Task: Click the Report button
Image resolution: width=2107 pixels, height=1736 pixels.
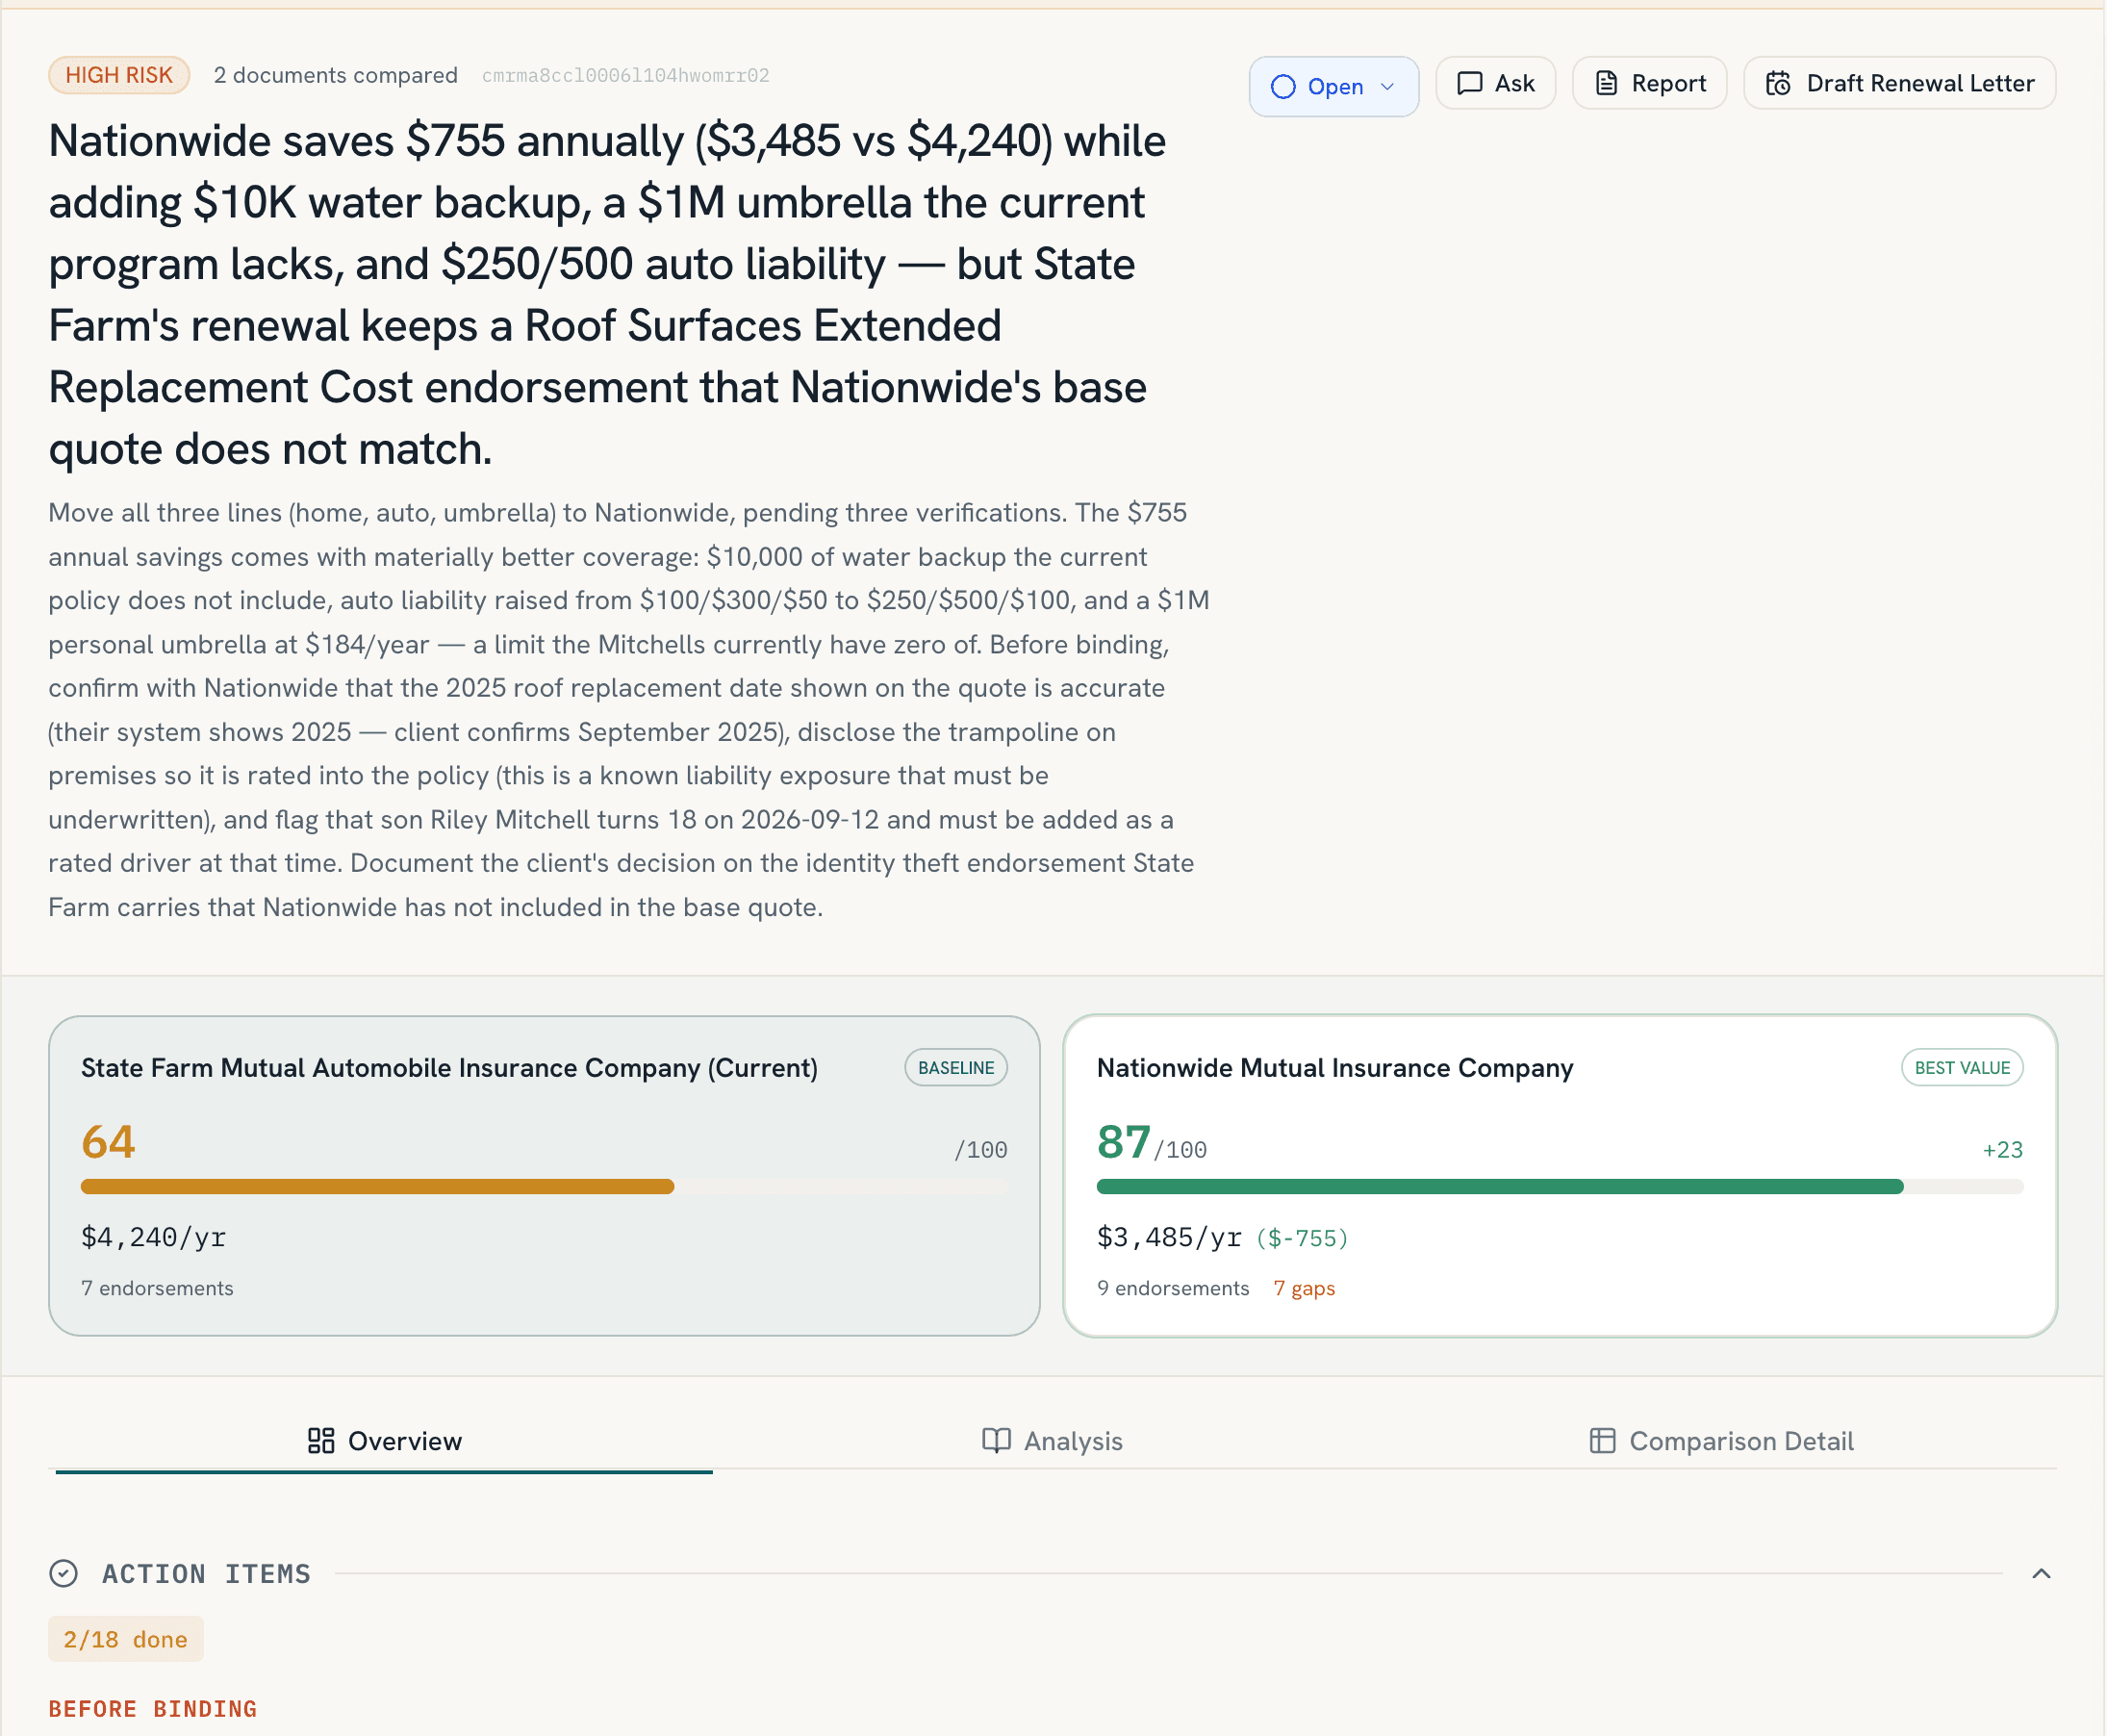Action: pos(1649,83)
